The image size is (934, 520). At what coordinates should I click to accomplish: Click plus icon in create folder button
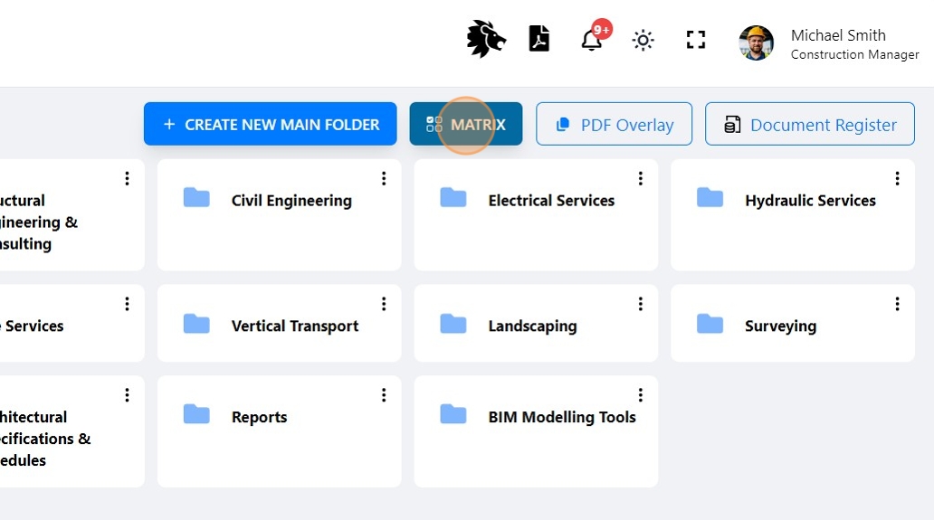coord(169,124)
